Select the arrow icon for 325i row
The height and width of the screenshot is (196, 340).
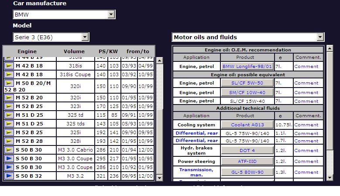(9, 132)
